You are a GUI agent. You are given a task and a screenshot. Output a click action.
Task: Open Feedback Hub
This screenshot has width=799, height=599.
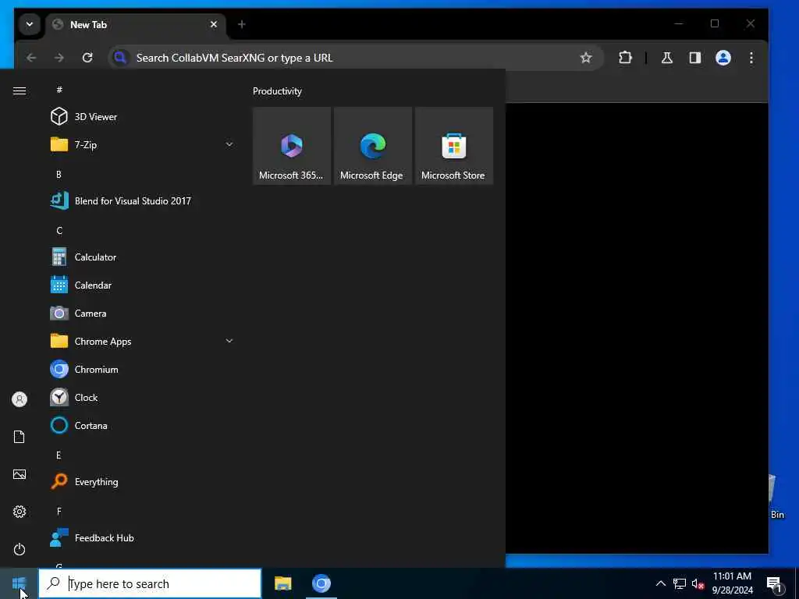[143, 538]
